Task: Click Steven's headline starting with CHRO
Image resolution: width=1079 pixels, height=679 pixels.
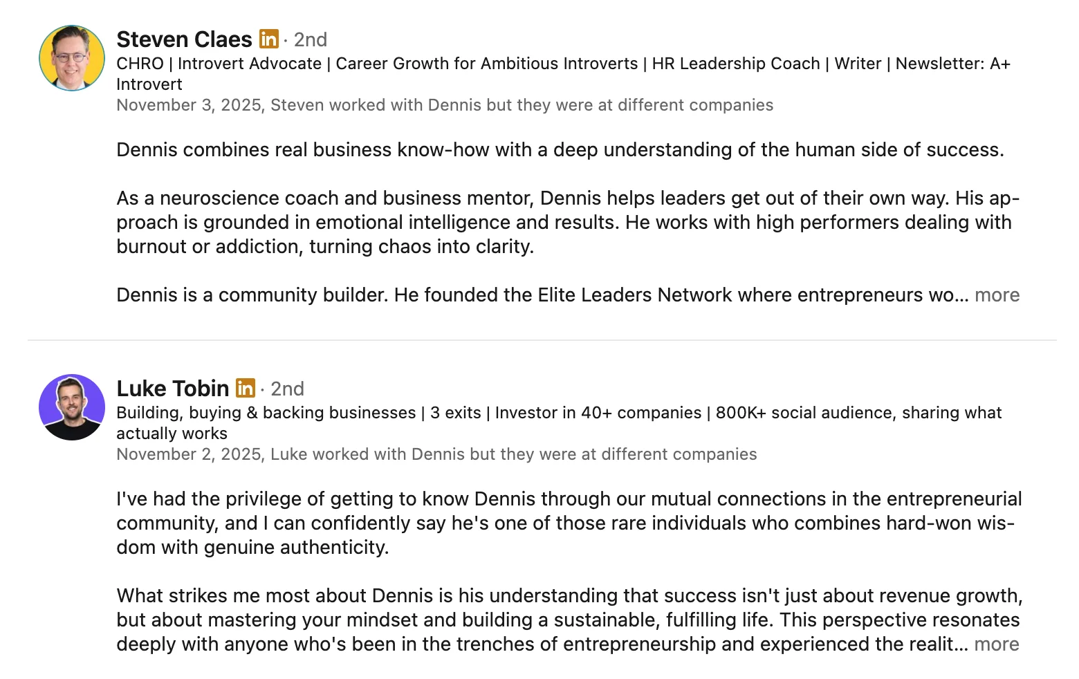Action: 563,64
